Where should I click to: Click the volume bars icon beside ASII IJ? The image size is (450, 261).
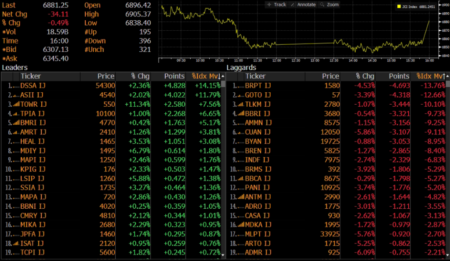click(x=16, y=95)
